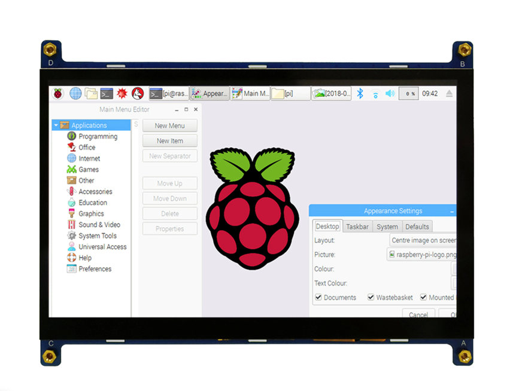Image resolution: width=513 pixels, height=391 pixels.
Task: Open the Bluetooth tray menu
Action: [360, 94]
